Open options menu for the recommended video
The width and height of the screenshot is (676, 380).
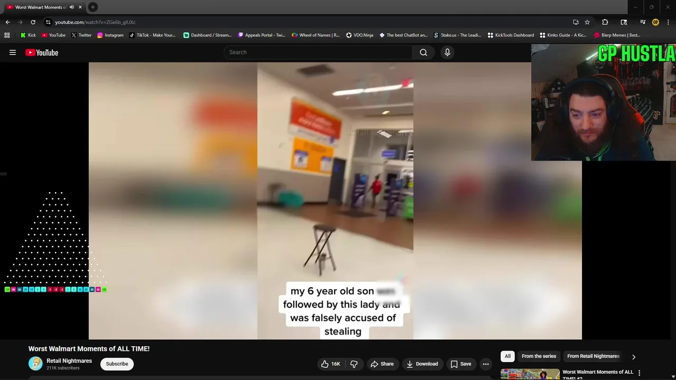coord(639,373)
